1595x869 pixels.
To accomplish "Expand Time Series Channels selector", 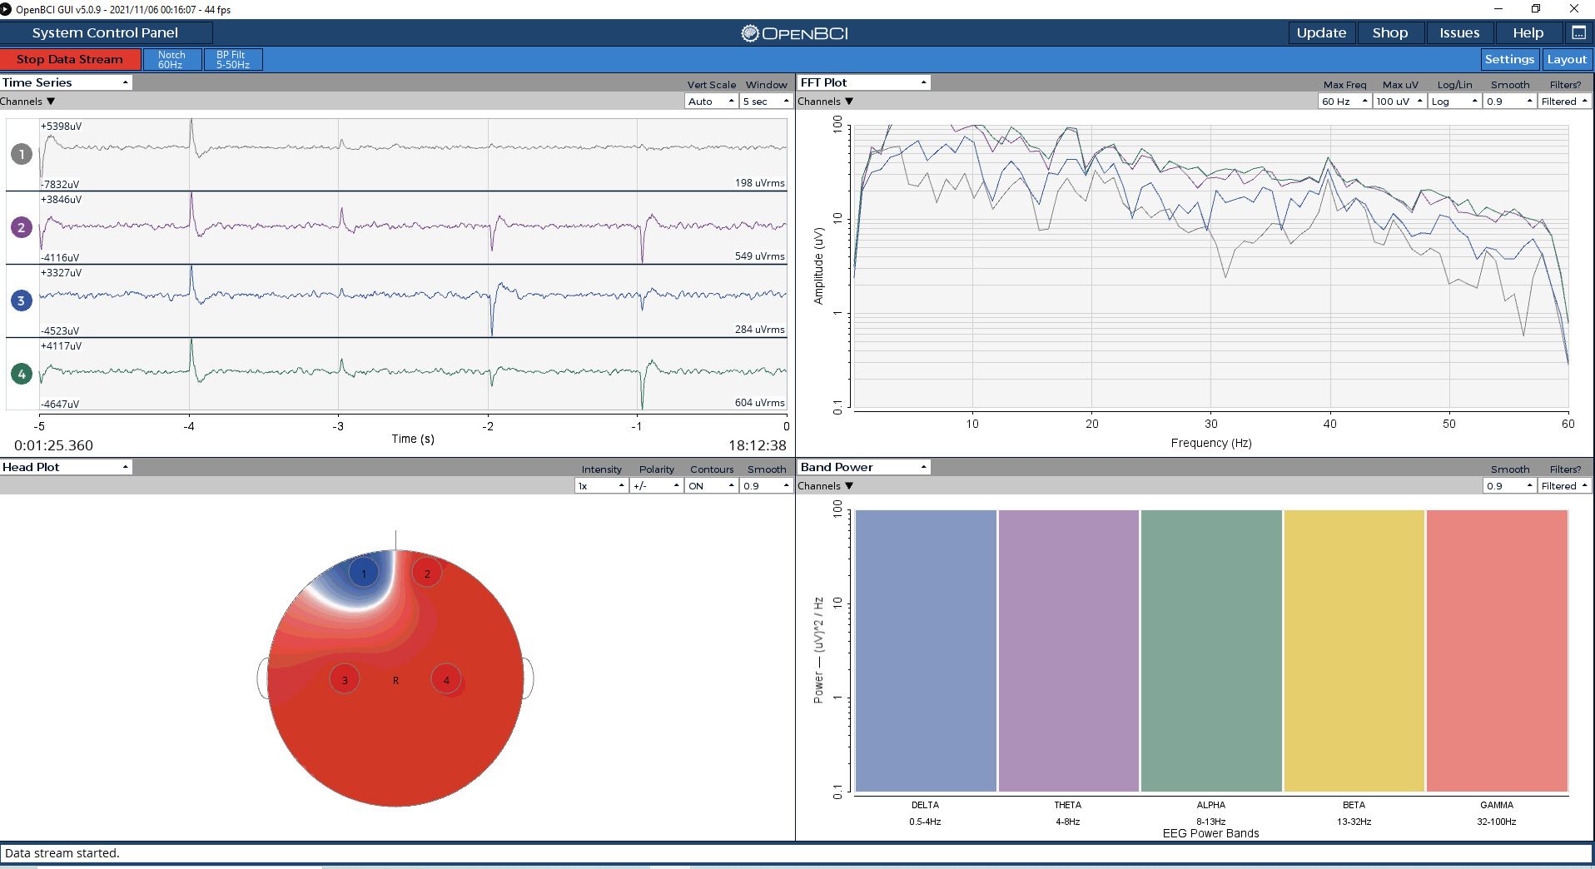I will click(27, 101).
